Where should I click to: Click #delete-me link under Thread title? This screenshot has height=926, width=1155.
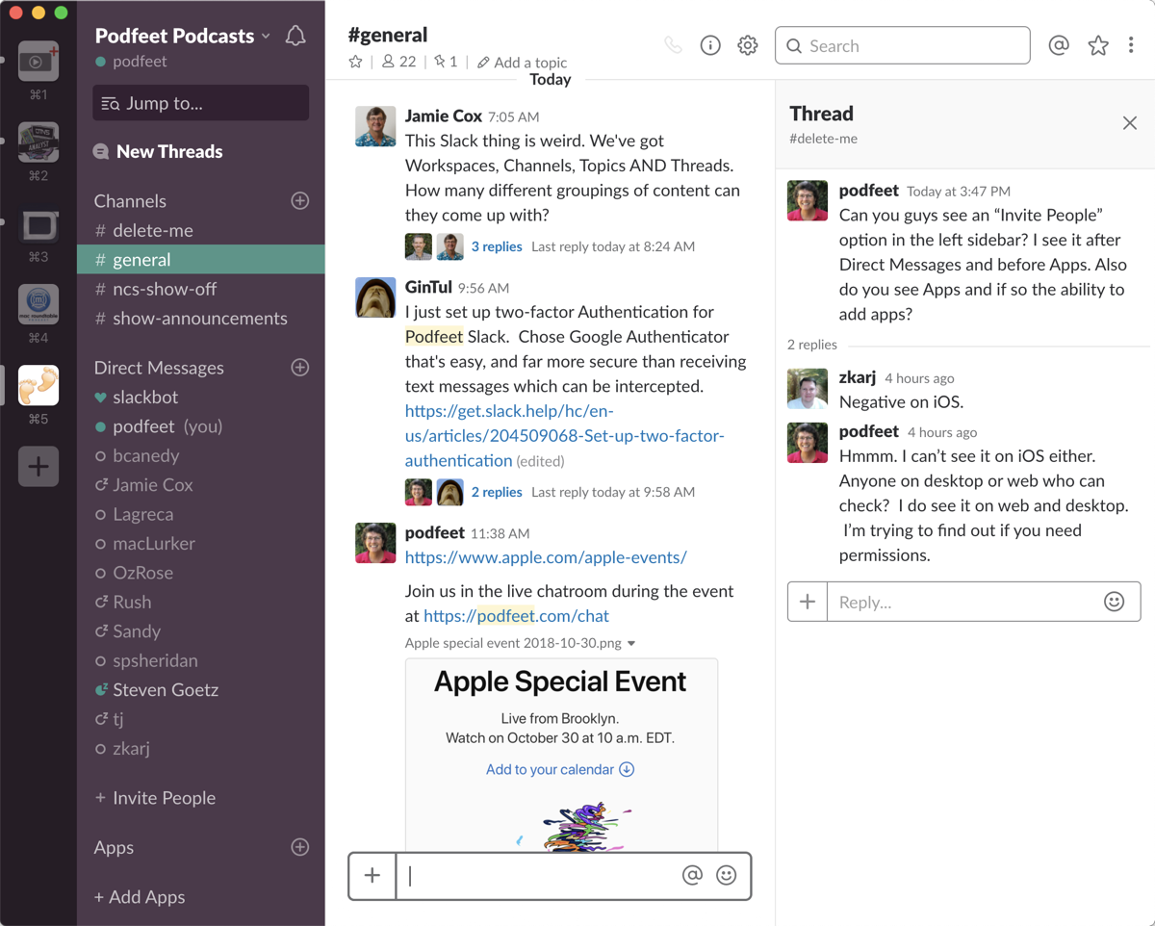[823, 139]
